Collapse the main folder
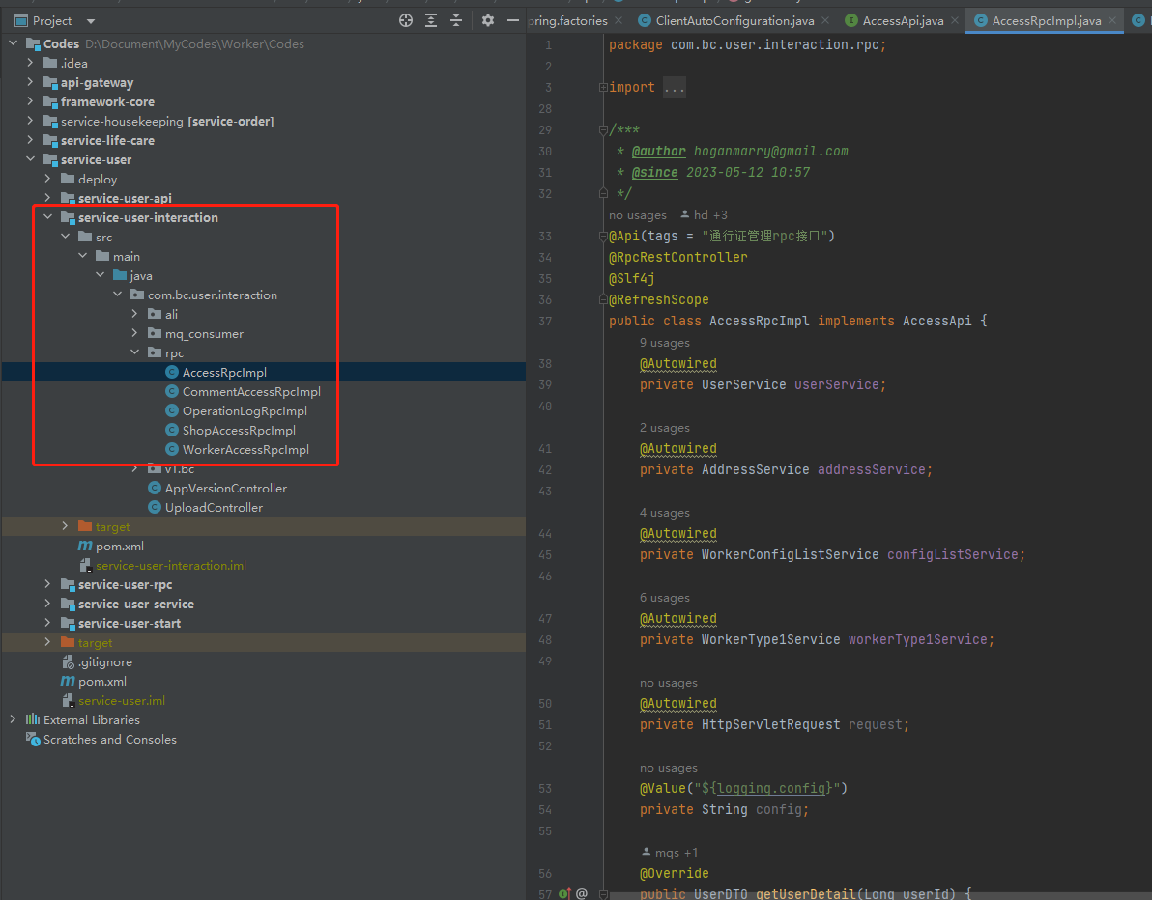 coord(83,256)
